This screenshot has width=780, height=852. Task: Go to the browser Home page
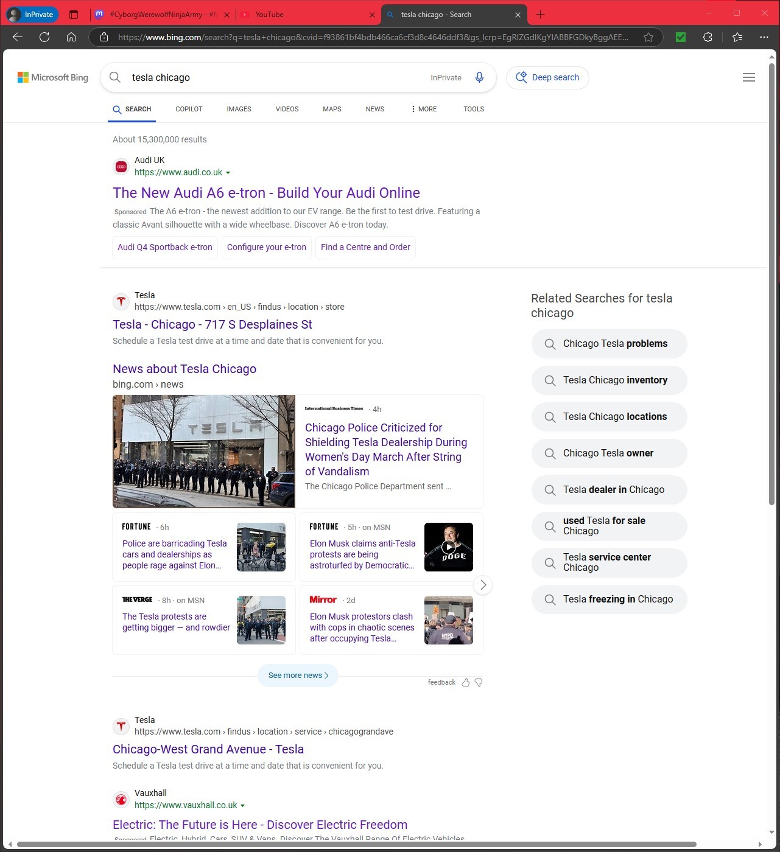tap(71, 37)
